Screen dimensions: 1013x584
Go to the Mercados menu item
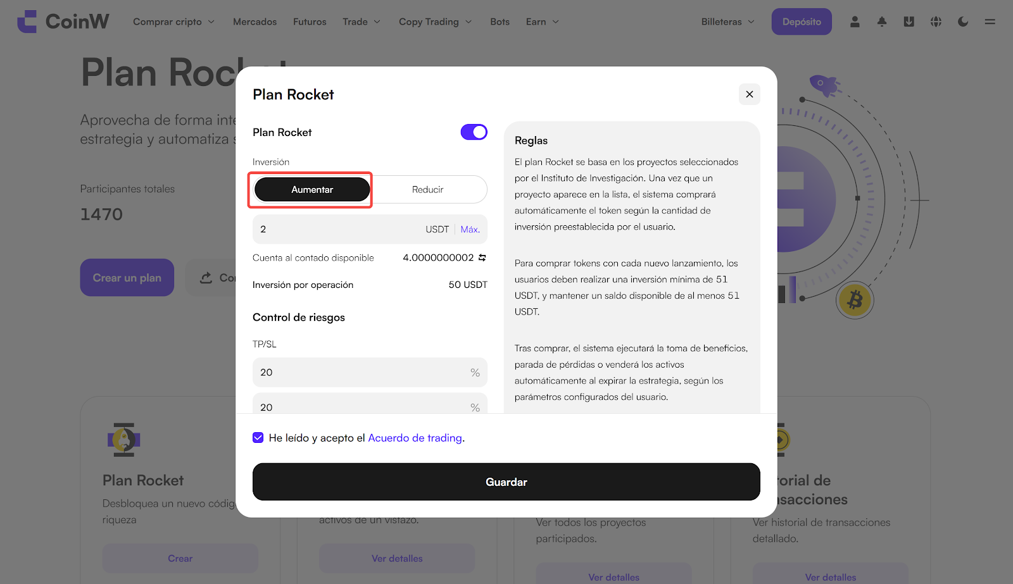[255, 22]
